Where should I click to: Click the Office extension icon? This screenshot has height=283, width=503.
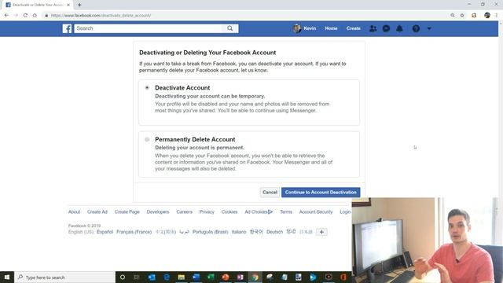pyautogui.click(x=474, y=16)
